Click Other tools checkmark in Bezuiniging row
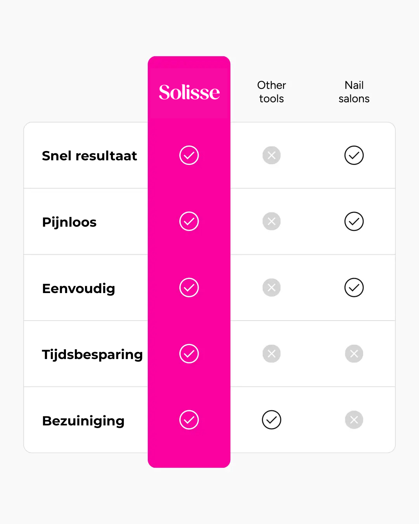 click(x=272, y=420)
